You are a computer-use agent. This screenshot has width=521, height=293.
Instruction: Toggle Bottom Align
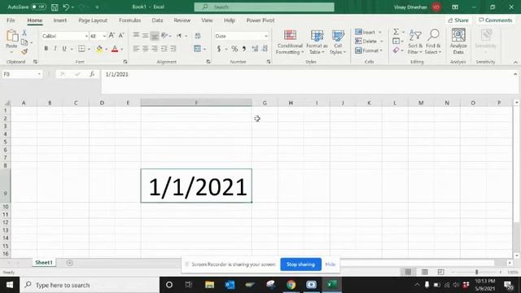click(x=155, y=36)
